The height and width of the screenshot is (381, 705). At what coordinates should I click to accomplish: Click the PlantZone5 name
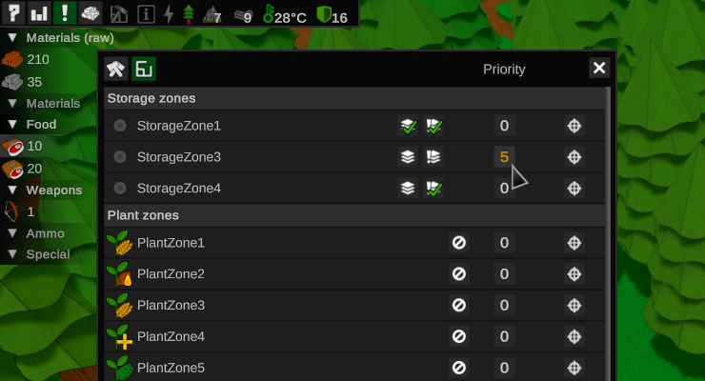tap(171, 368)
